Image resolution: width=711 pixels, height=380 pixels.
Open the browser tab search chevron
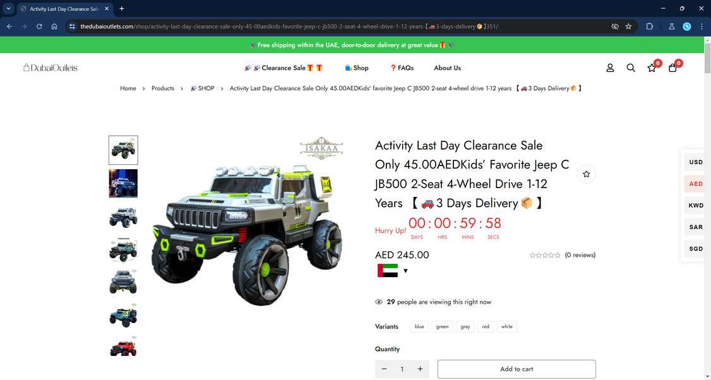point(8,9)
